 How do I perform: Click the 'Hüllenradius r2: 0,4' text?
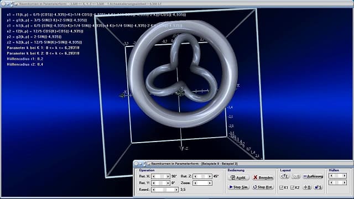(x=25, y=65)
